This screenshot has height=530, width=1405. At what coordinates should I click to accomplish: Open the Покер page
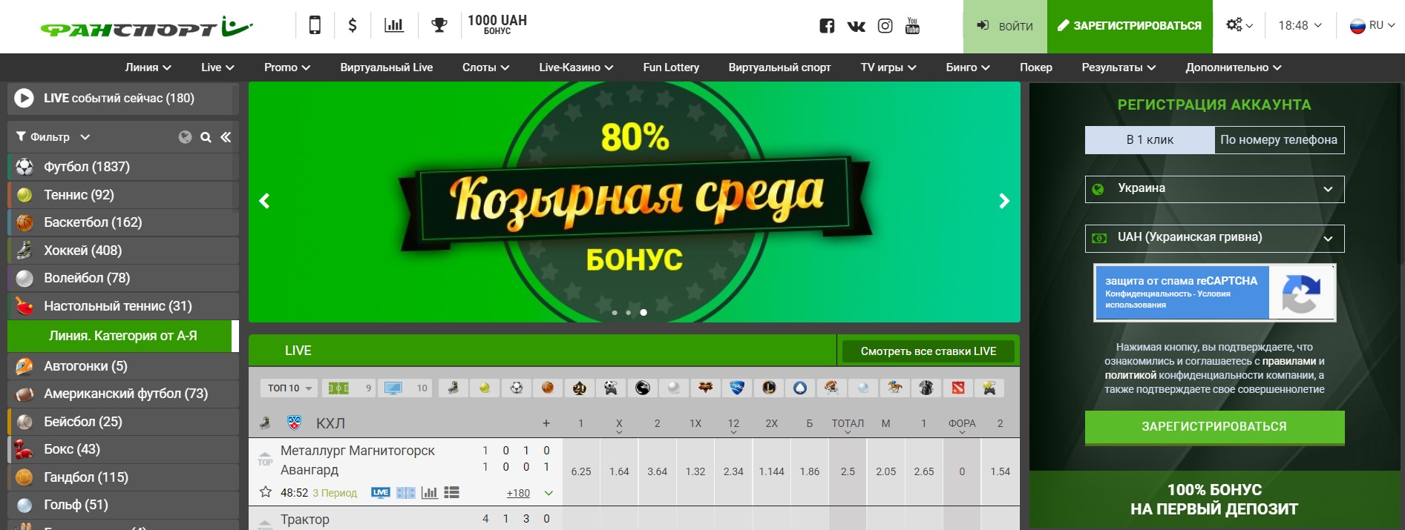[x=1036, y=67]
